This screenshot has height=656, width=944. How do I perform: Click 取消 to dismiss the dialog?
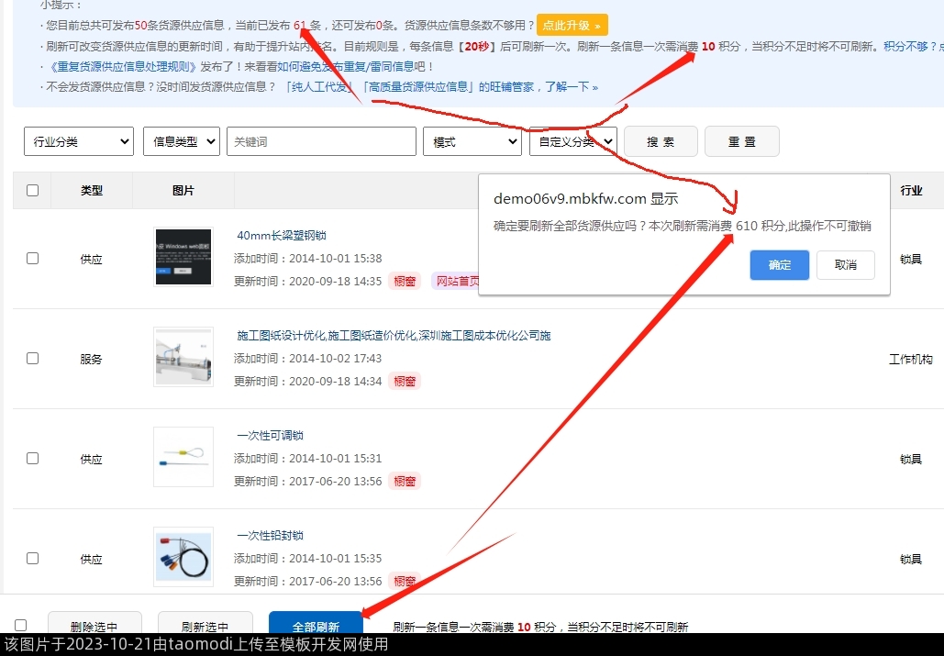845,265
